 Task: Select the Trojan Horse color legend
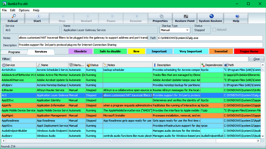click(x=249, y=51)
